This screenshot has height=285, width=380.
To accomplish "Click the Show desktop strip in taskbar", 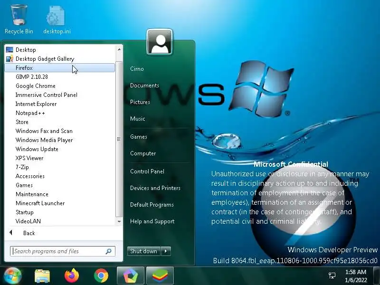I will tap(376, 276).
